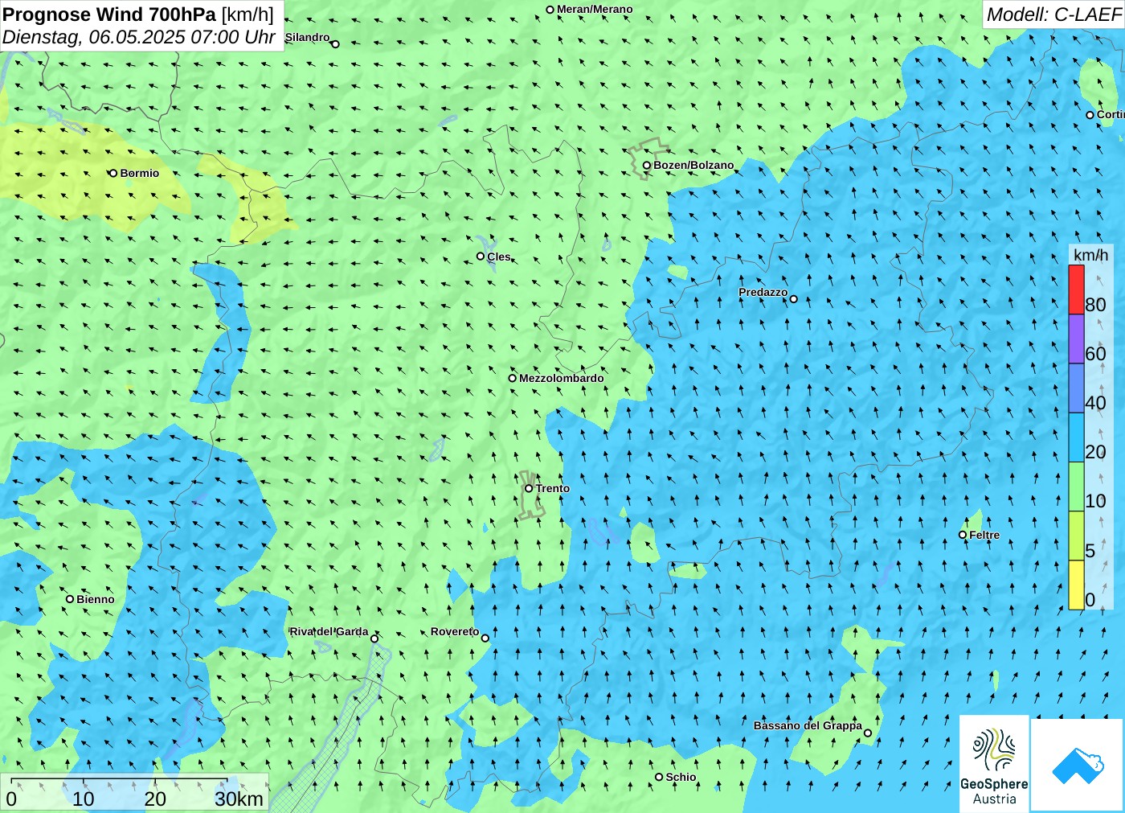Click the "Riva del Garda" label

point(329,632)
